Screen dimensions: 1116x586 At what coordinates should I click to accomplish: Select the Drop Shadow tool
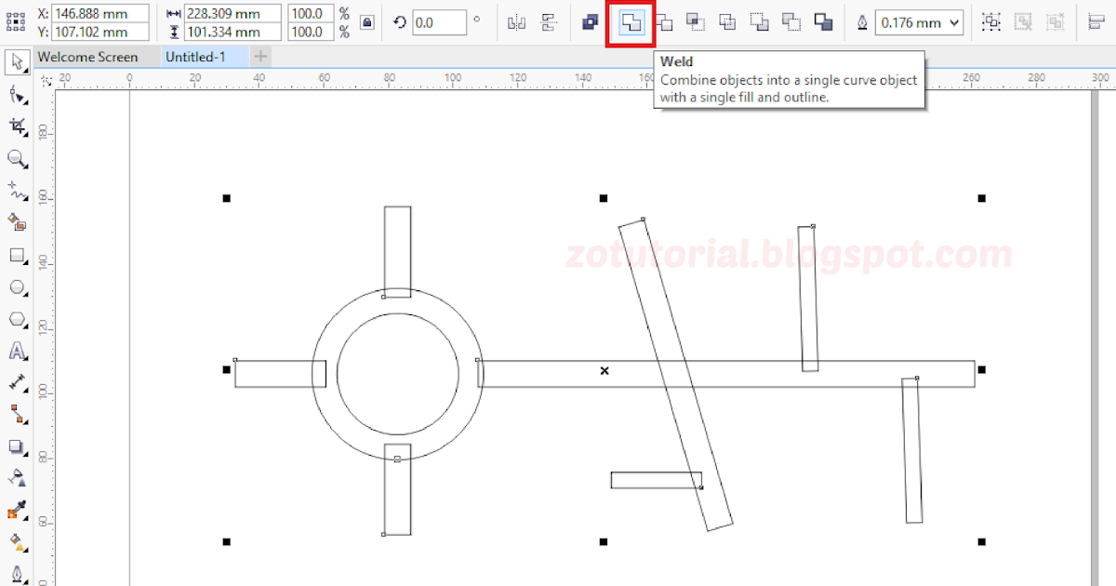17,447
